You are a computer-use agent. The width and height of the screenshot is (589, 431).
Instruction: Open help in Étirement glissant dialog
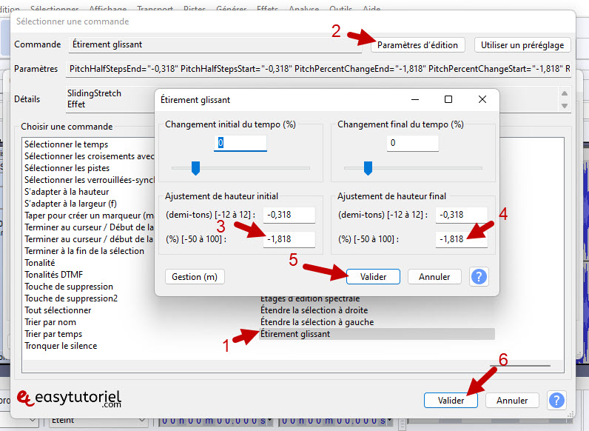(479, 277)
